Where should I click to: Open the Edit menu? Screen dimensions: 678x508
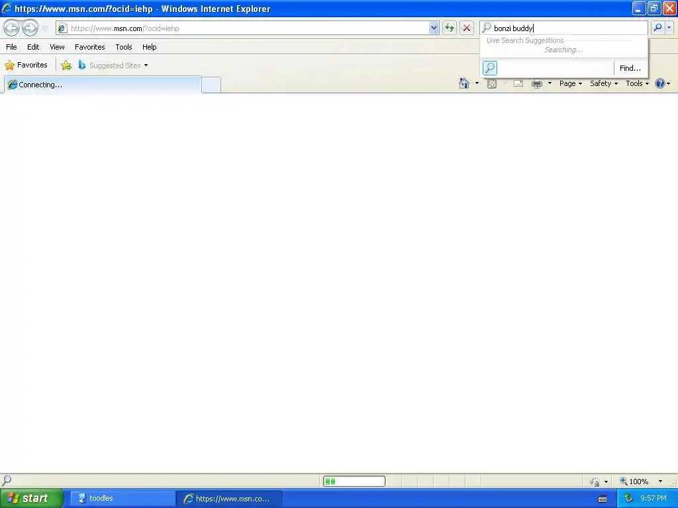click(x=33, y=47)
